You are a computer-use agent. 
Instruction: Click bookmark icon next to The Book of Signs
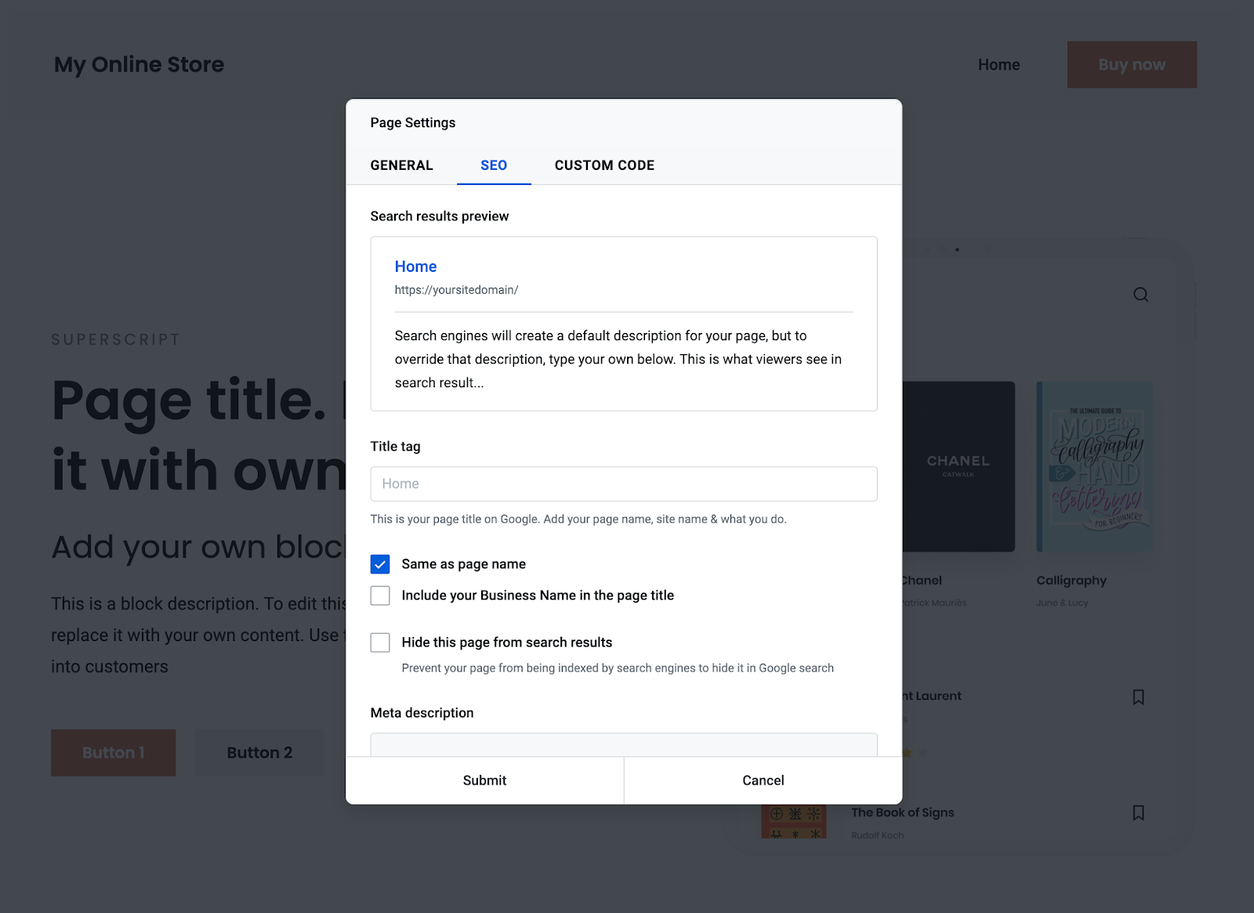(x=1139, y=813)
